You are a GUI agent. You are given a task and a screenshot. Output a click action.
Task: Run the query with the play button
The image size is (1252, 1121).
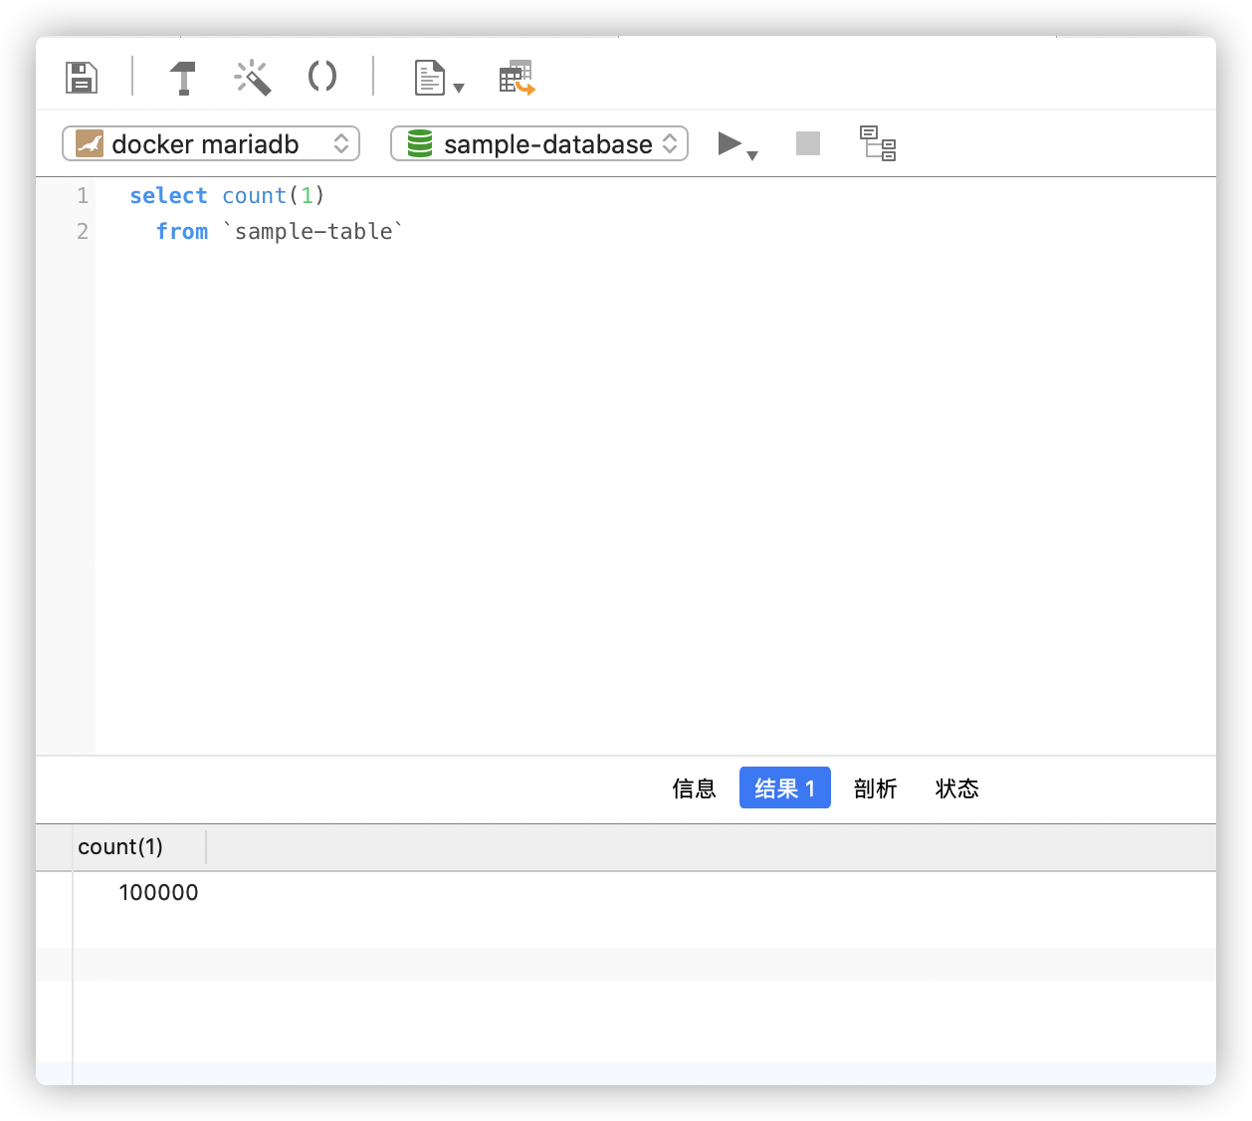point(730,144)
